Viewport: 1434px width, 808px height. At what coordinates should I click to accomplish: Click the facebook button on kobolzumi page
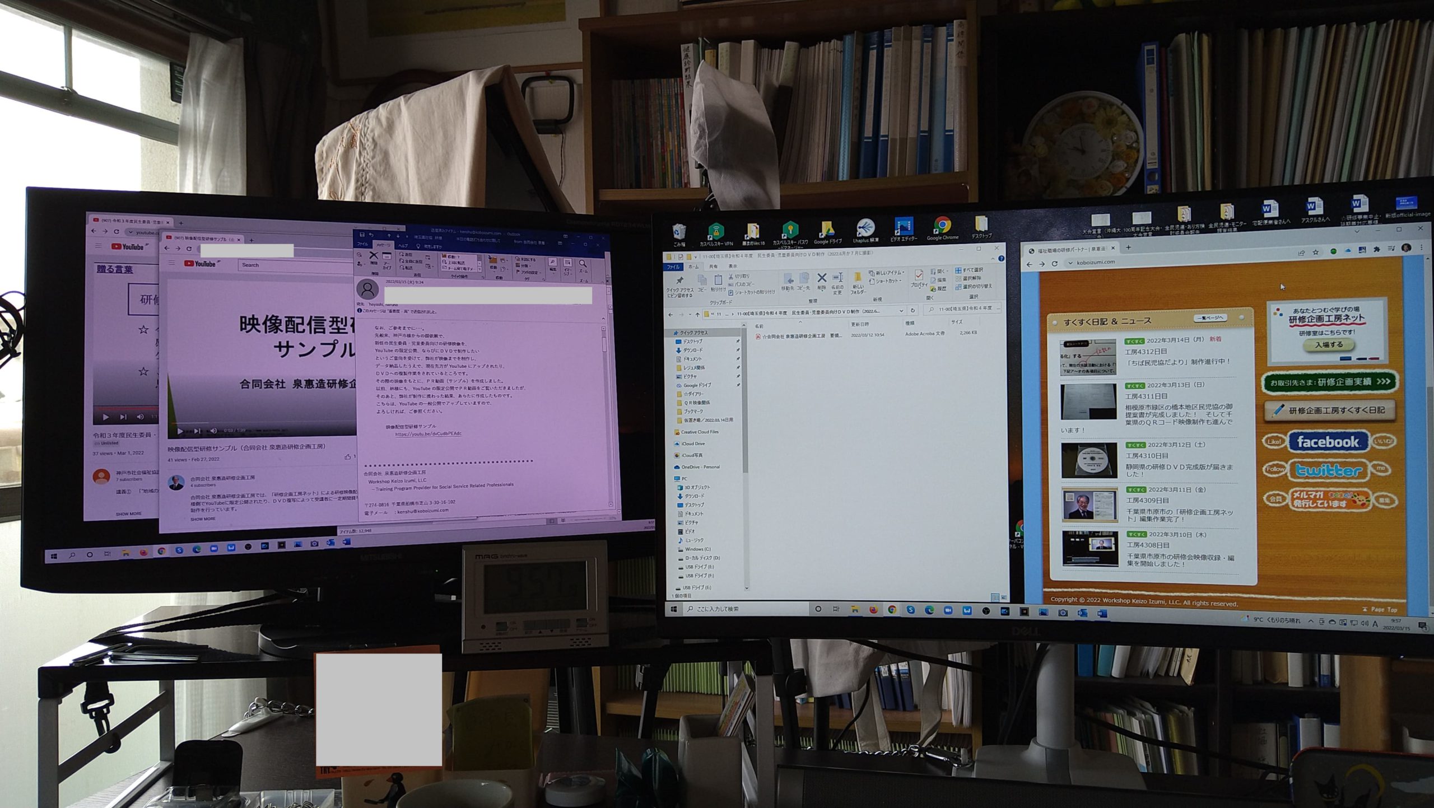click(1328, 442)
